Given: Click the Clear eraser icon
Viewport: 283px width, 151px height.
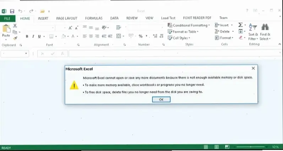Looking at the screenshot, I should 241,38.
